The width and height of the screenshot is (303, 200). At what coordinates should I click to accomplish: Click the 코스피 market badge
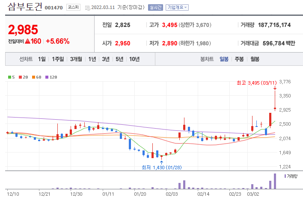pos(73,7)
